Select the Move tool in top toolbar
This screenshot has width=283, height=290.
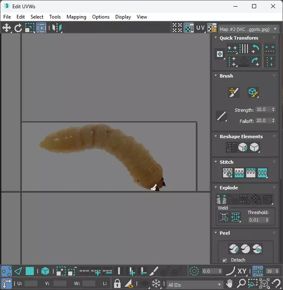[x=7, y=28]
